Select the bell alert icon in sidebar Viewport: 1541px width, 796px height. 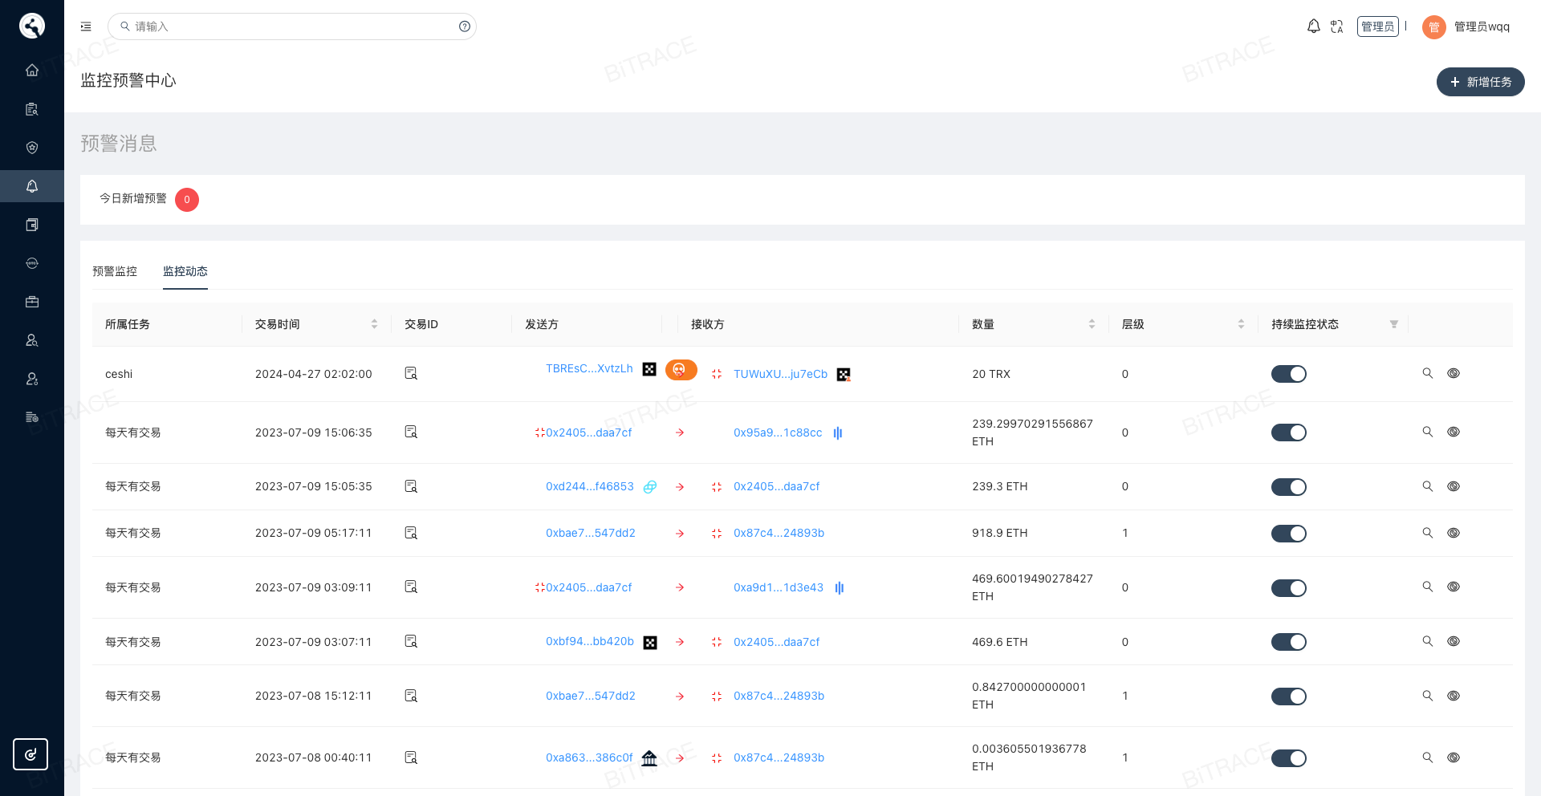coord(32,186)
